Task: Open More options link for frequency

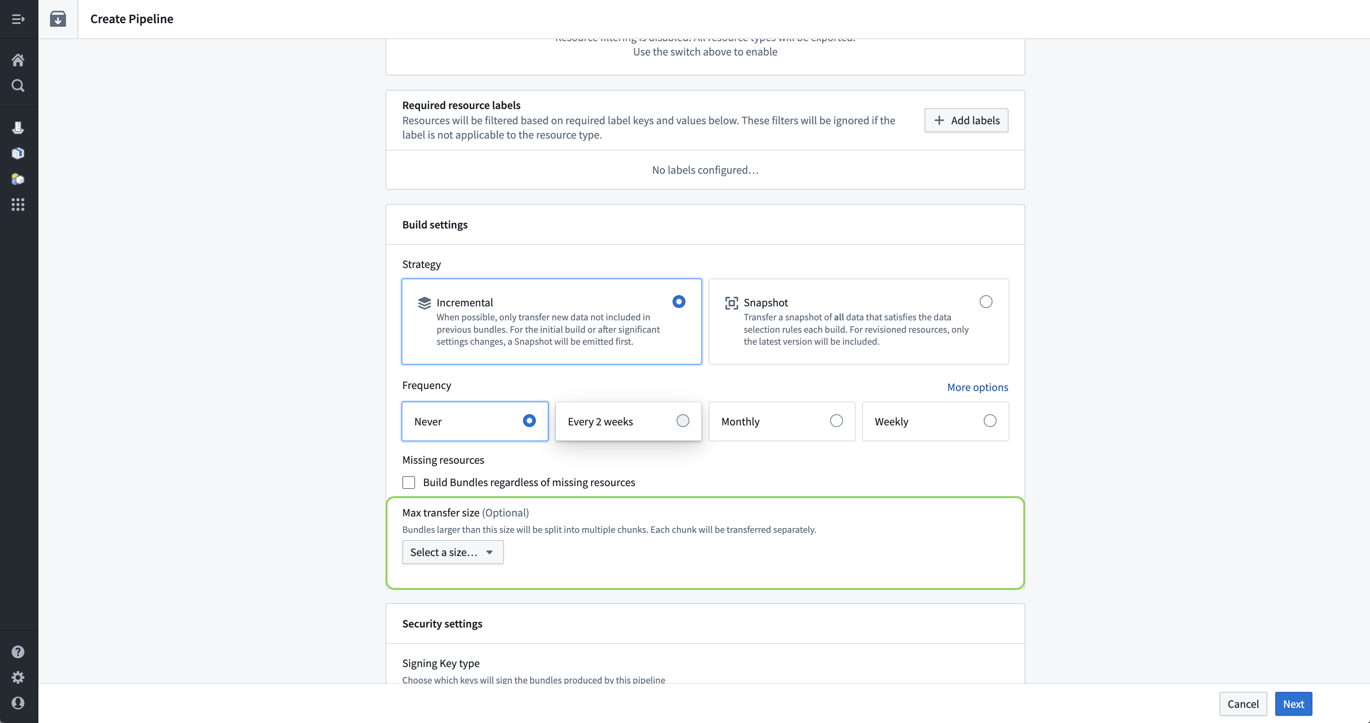Action: pyautogui.click(x=977, y=387)
